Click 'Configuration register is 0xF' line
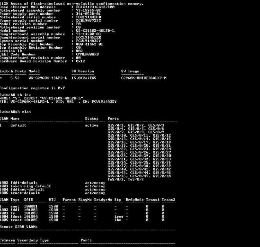Image resolution: width=260 pixels, height=247 pixels. [x=32, y=88]
